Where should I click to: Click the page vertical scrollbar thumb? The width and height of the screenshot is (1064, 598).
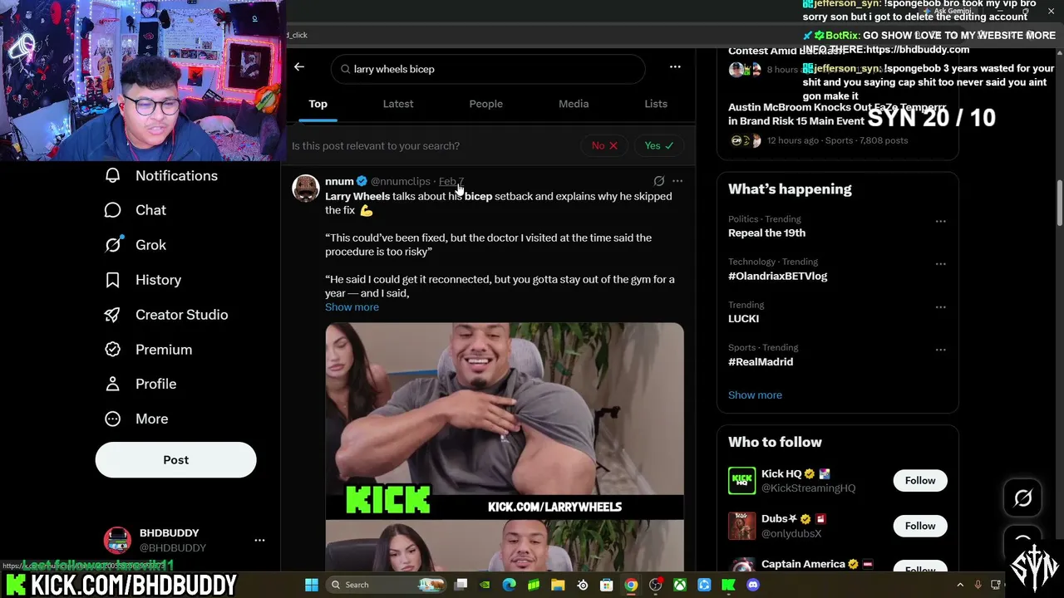point(1059,201)
